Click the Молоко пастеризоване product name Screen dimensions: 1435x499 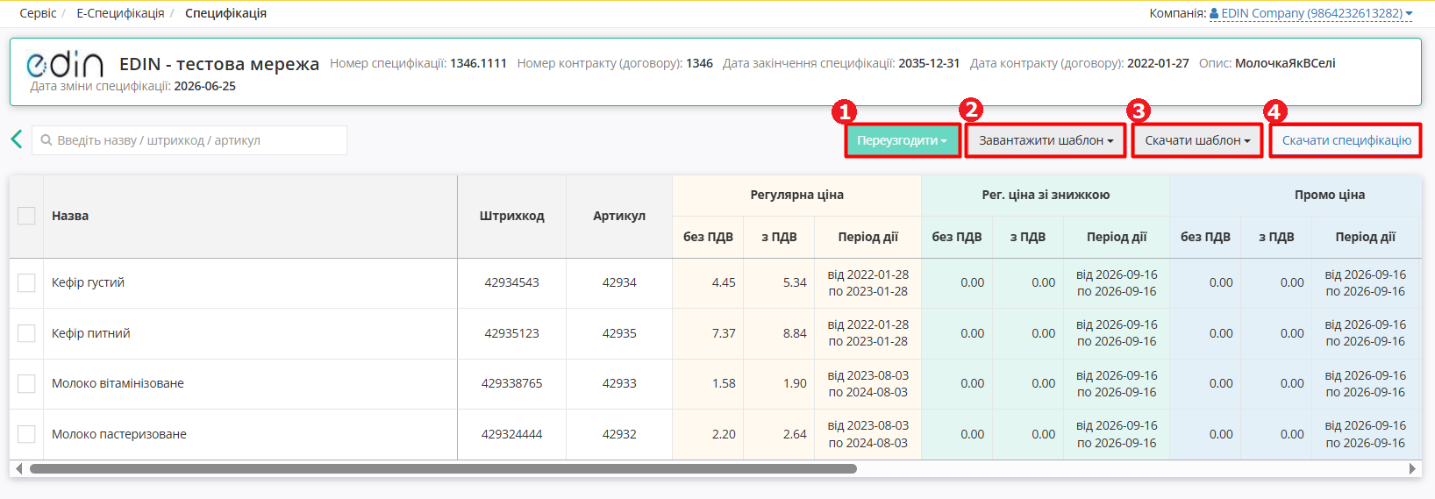[x=118, y=434]
